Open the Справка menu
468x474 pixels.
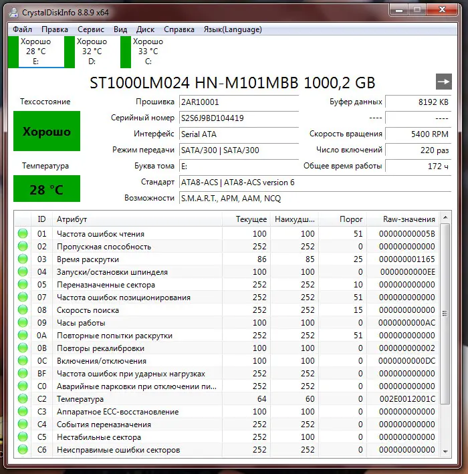[x=179, y=29]
